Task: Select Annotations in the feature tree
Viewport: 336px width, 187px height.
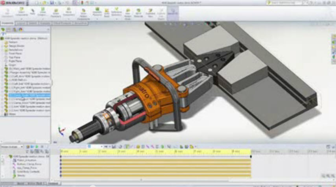Action: pyautogui.click(x=16, y=50)
